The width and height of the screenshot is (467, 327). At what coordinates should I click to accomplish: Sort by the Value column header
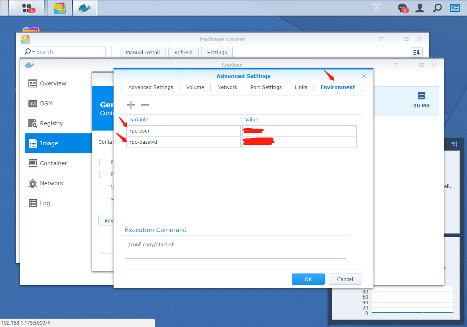pyautogui.click(x=298, y=120)
